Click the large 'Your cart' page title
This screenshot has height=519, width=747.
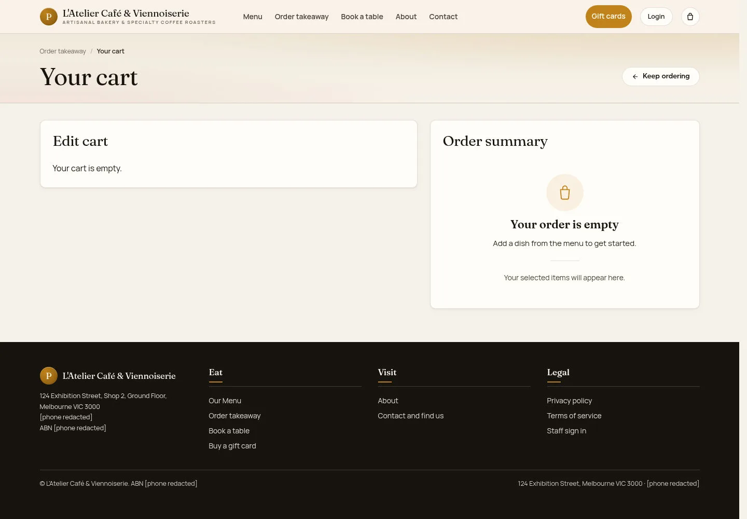89,77
